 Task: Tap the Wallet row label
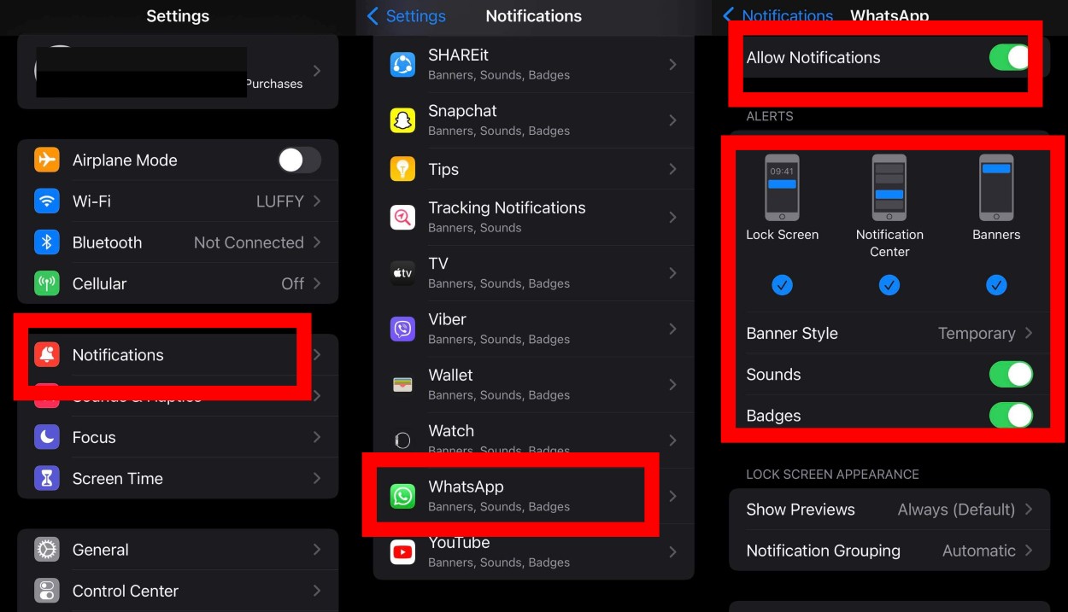point(450,375)
